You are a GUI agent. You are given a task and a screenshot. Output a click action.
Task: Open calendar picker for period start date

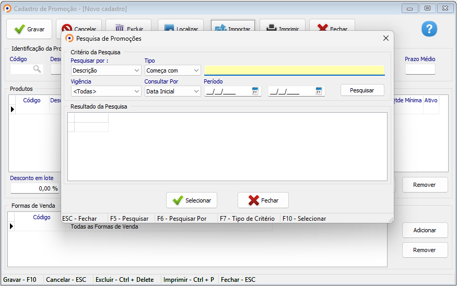tap(255, 91)
